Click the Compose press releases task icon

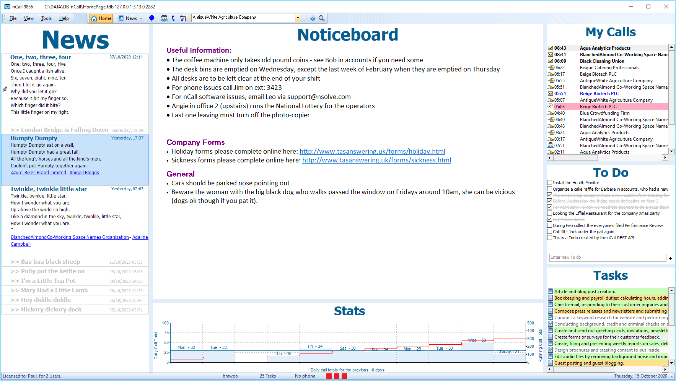pos(551,311)
